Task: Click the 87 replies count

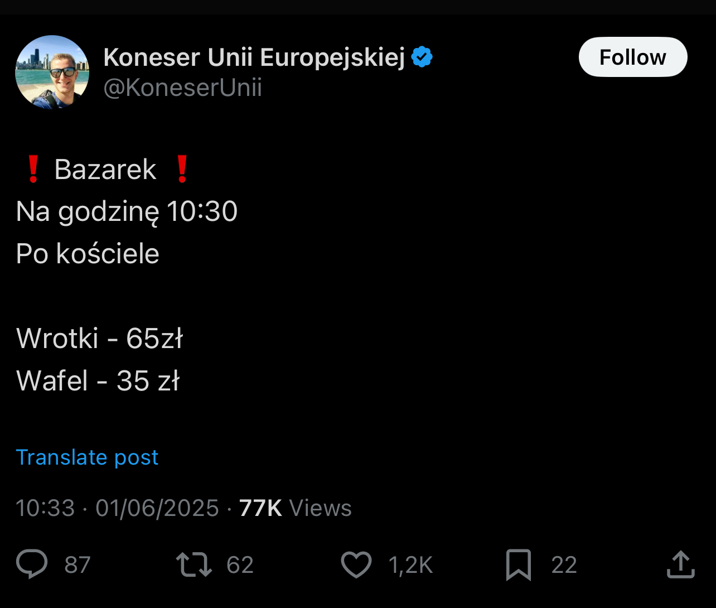Action: click(78, 565)
